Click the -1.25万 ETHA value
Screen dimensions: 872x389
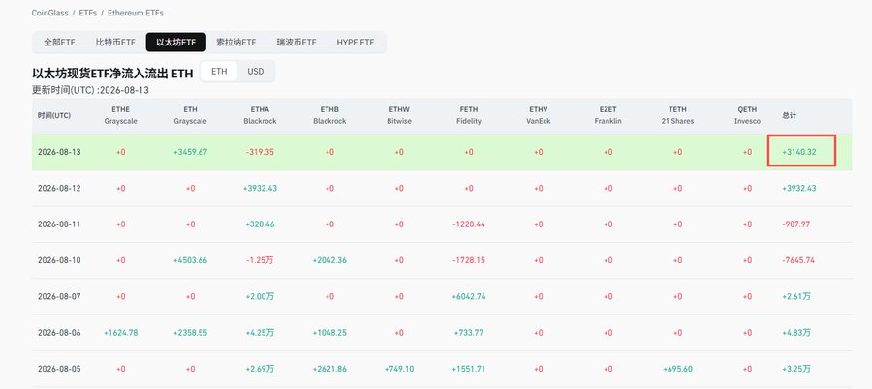[260, 260]
